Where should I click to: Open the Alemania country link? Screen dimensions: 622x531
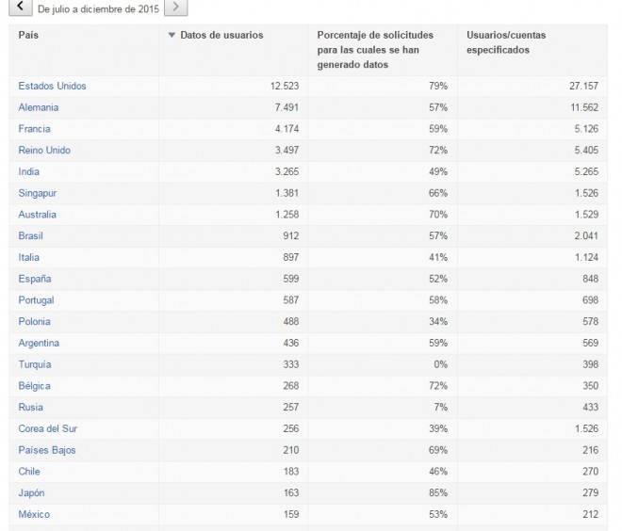[x=38, y=107]
